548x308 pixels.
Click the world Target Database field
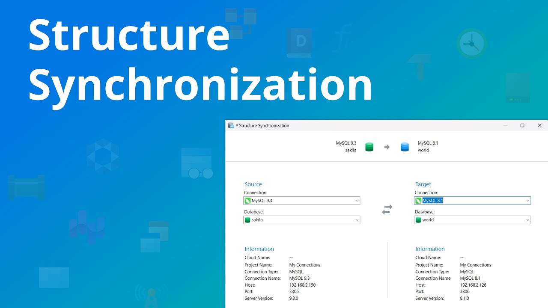click(472, 220)
